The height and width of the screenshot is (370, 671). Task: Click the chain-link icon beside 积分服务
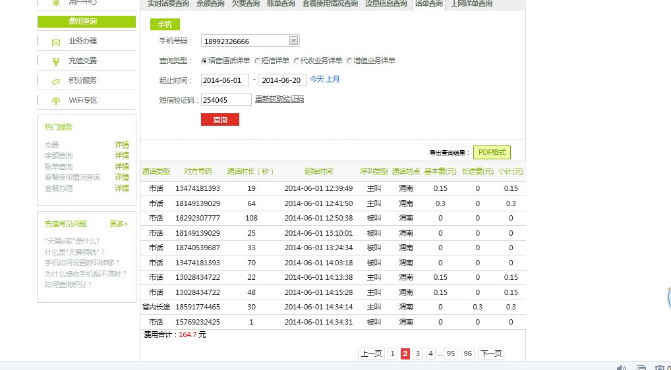point(56,82)
